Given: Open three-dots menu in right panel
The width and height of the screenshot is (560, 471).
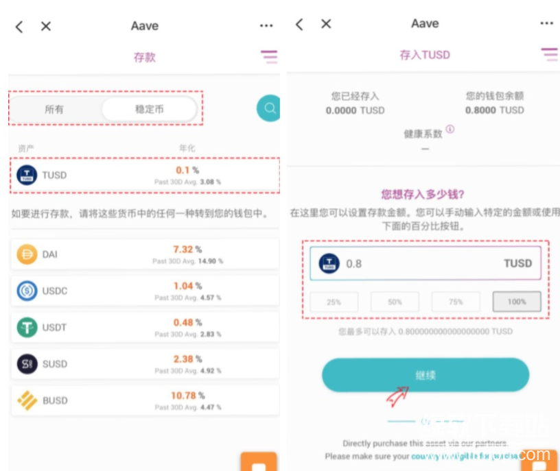Looking at the screenshot, I should [546, 24].
